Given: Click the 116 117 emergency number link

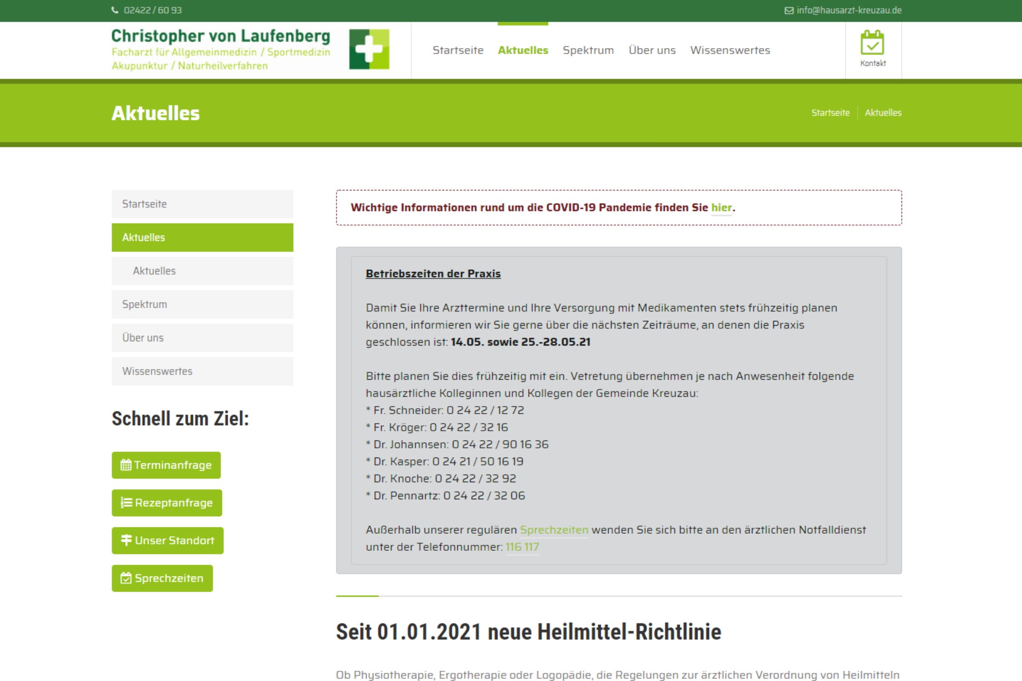Looking at the screenshot, I should [522, 547].
